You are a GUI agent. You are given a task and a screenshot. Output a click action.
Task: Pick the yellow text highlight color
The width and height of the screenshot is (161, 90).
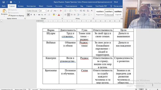tap(54, 15)
